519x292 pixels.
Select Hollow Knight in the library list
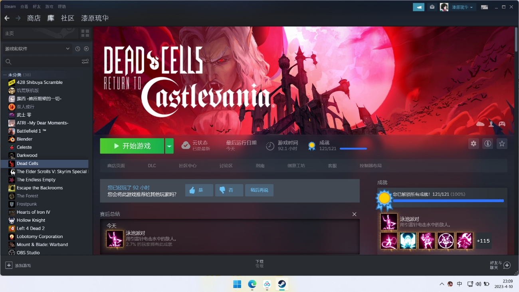(x=31, y=220)
